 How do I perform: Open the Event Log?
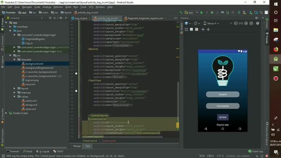(256, 151)
